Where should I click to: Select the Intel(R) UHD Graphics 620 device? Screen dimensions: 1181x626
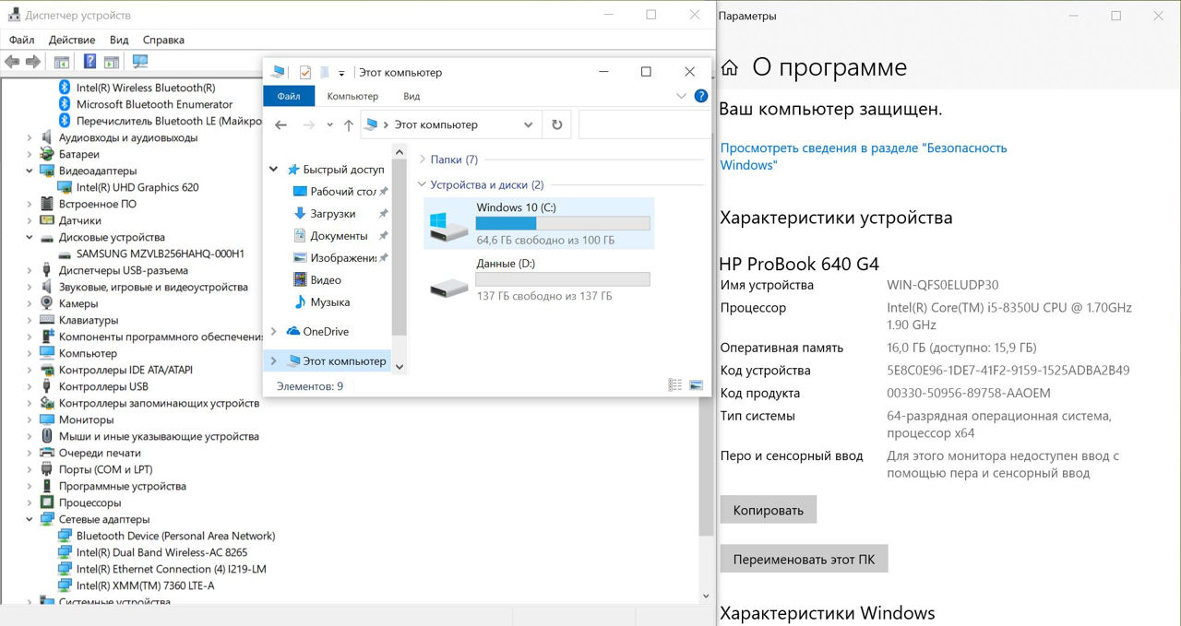point(137,187)
